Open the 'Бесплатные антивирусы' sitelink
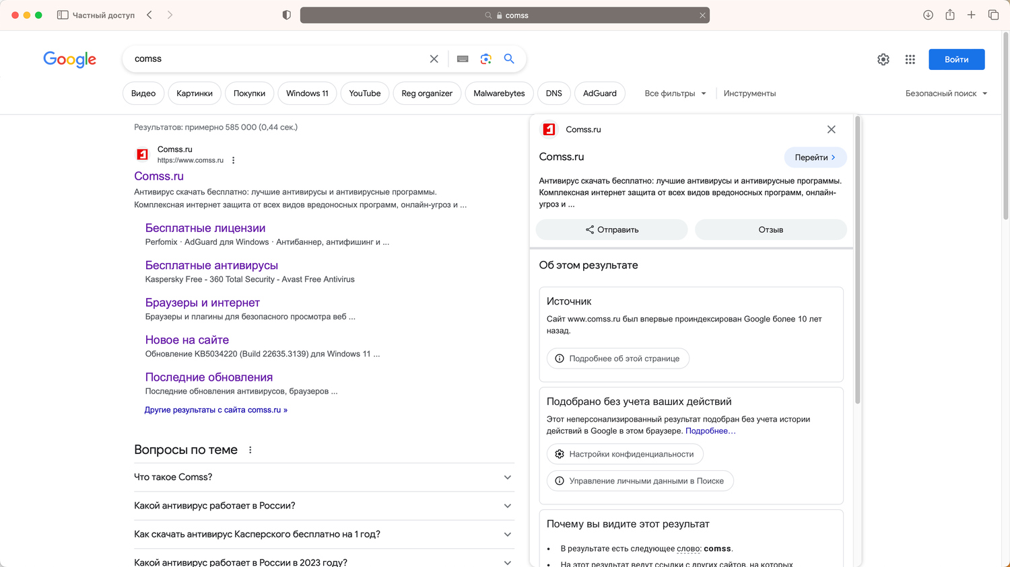The width and height of the screenshot is (1010, 567). point(211,266)
